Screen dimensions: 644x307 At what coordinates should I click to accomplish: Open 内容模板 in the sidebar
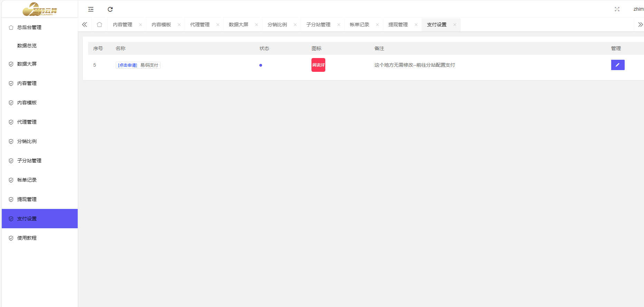[x=40, y=103]
